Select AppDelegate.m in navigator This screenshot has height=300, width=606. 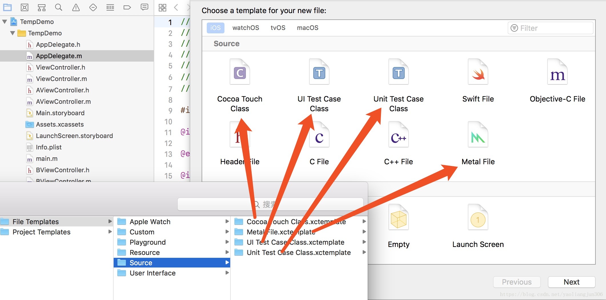point(77,56)
